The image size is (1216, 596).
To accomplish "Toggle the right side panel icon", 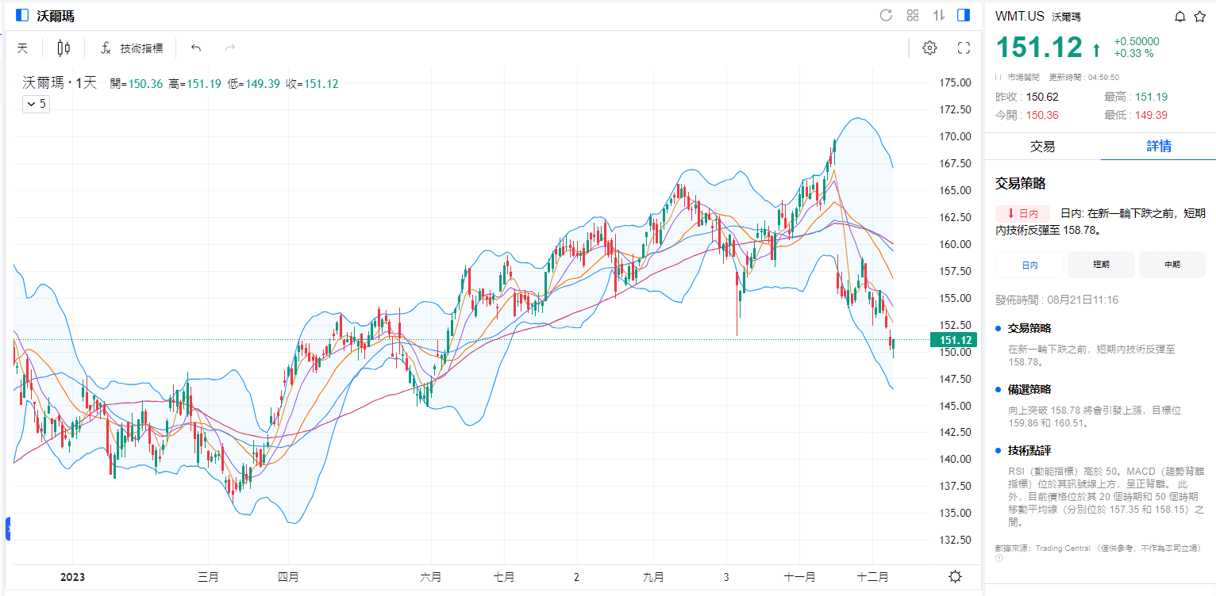I will (964, 16).
